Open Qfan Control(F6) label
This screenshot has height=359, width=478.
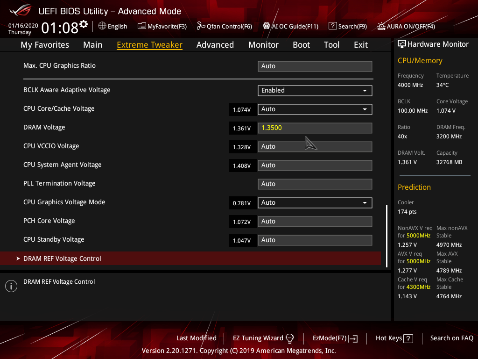229,27
